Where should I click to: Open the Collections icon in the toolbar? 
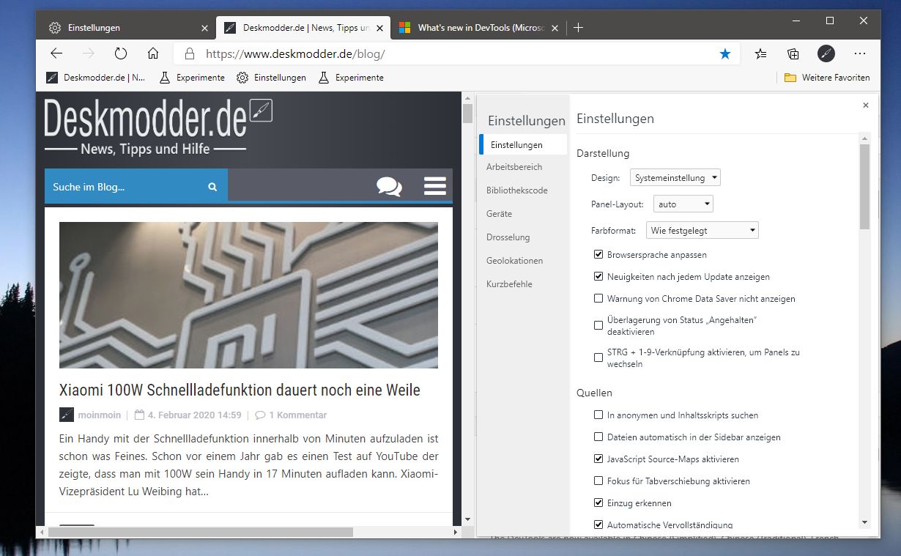tap(793, 53)
